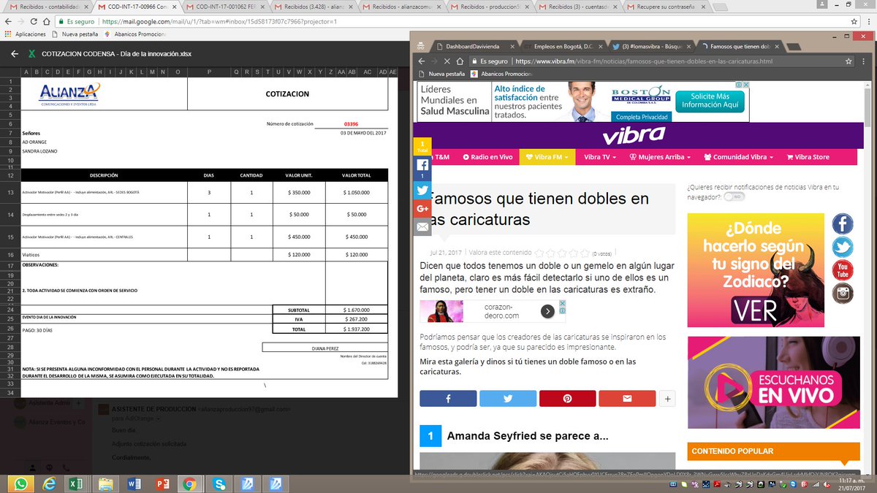Open PowerPoint from the taskbar
Viewport: 877px width, 493px height.
[x=162, y=483]
